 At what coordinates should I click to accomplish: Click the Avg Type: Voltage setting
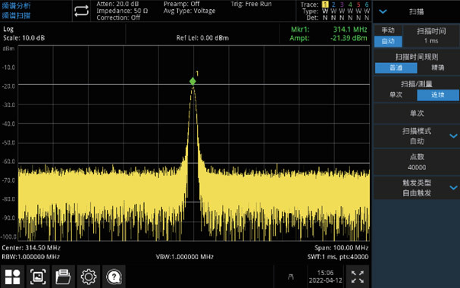pyautogui.click(x=189, y=11)
